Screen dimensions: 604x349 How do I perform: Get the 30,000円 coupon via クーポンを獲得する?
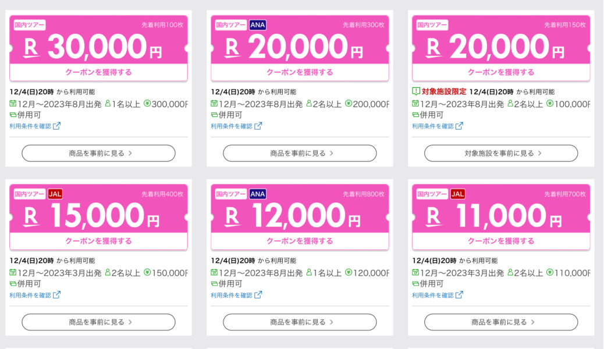(98, 72)
